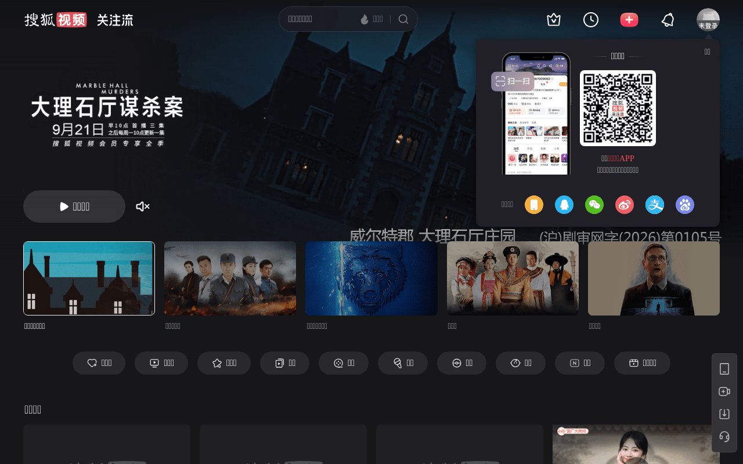Open the cartoon face icon category pill
This screenshot has width=743, height=464.
pos(521,363)
